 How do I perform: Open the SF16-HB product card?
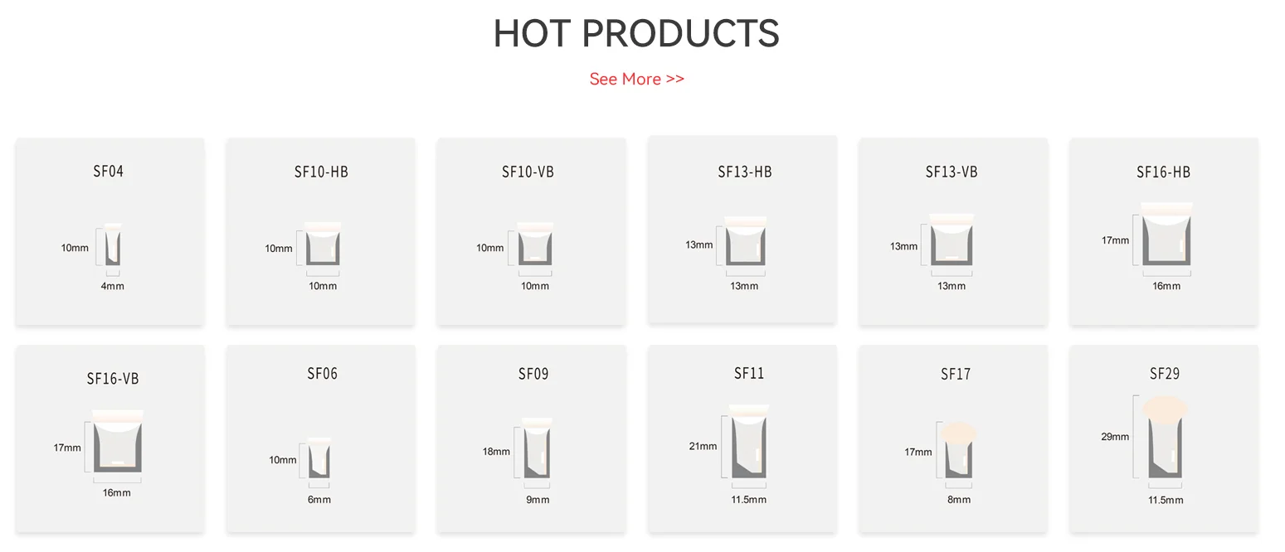[1164, 231]
